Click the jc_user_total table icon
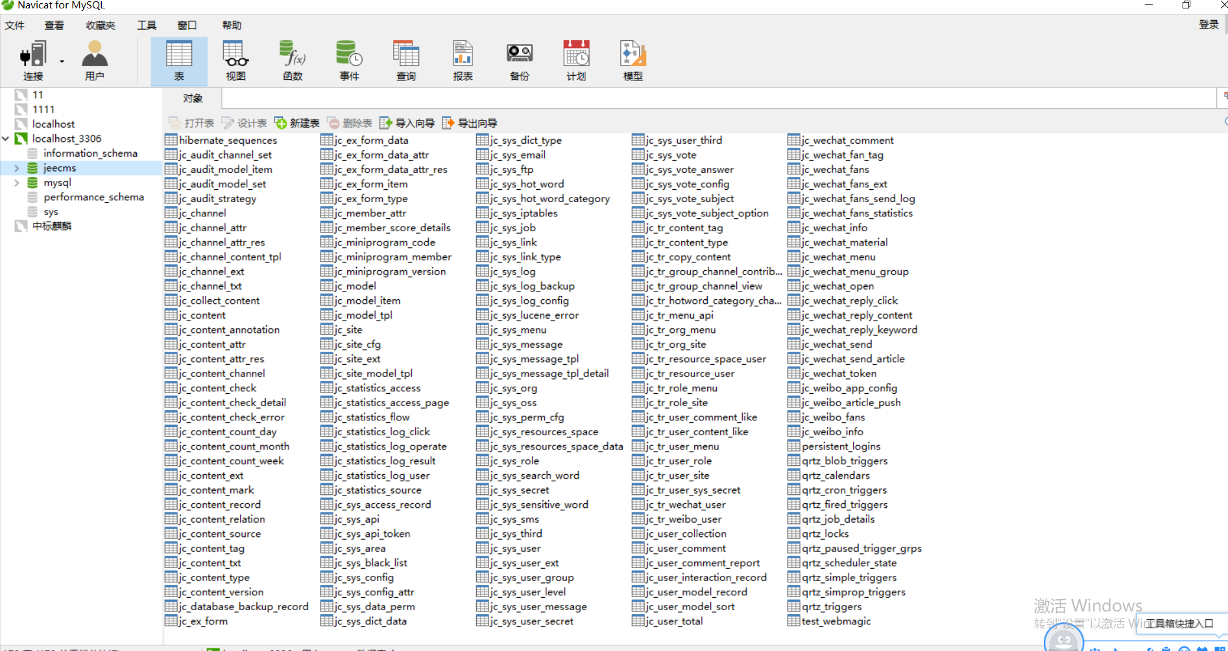Image resolution: width=1228 pixels, height=651 pixels. 638,621
